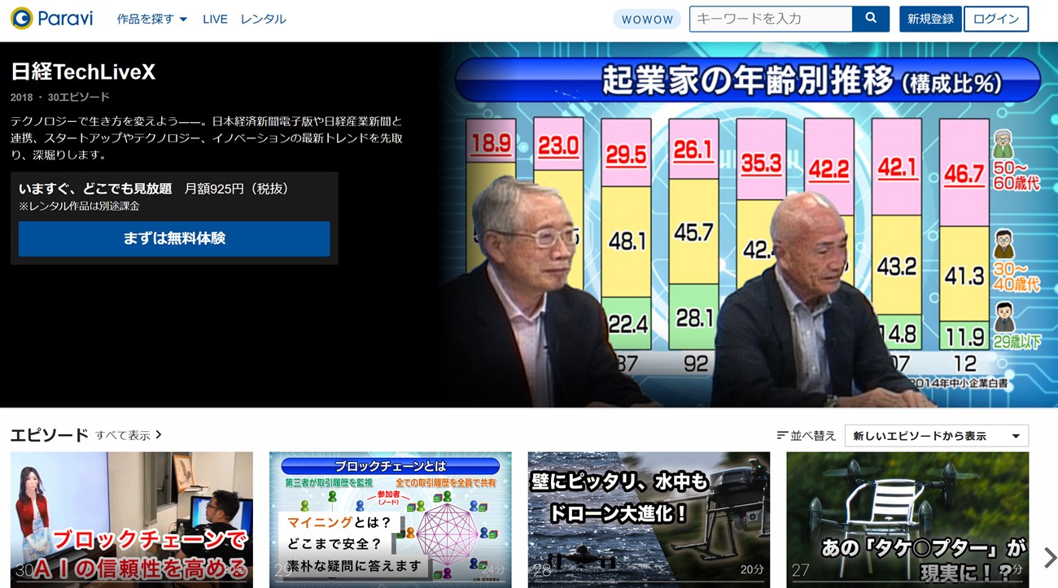Click the magnifier search button
This screenshot has height=588, width=1058.
point(871,19)
